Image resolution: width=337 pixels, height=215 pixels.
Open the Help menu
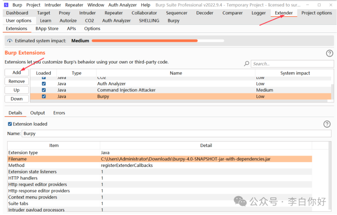point(145,5)
